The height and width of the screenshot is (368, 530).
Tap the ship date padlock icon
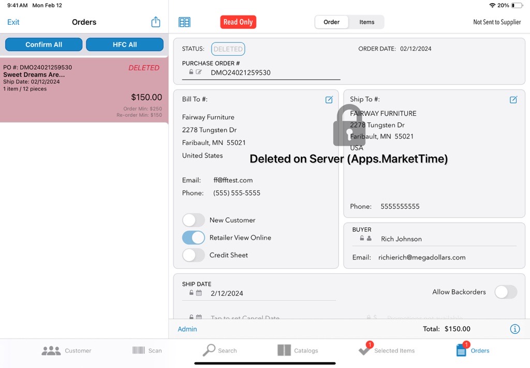pos(191,293)
